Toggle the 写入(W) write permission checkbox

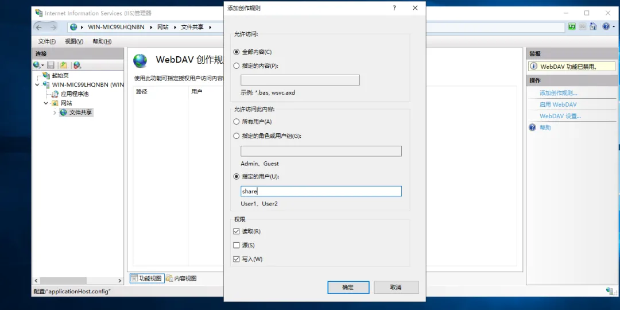pos(237,259)
